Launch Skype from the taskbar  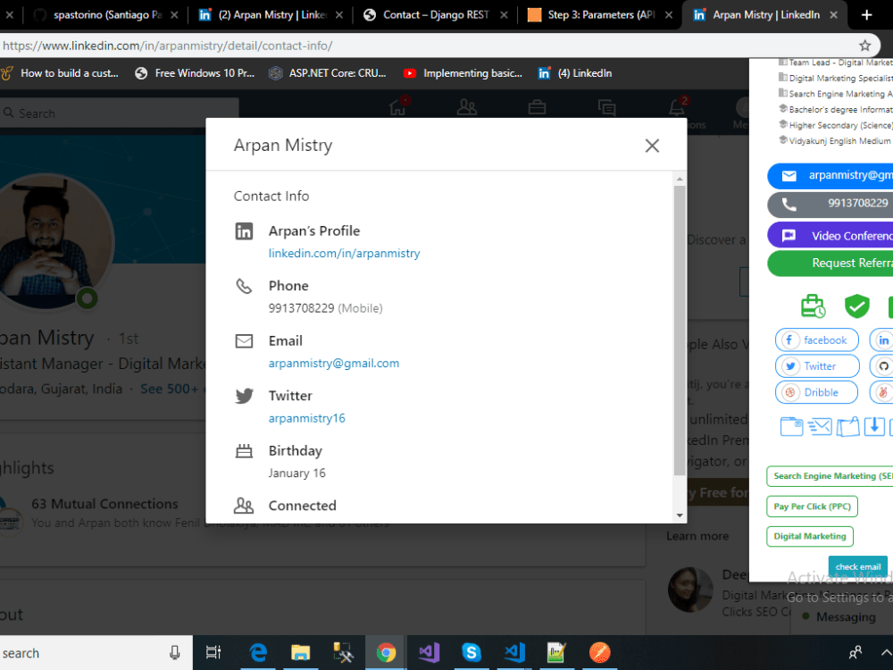(x=471, y=652)
